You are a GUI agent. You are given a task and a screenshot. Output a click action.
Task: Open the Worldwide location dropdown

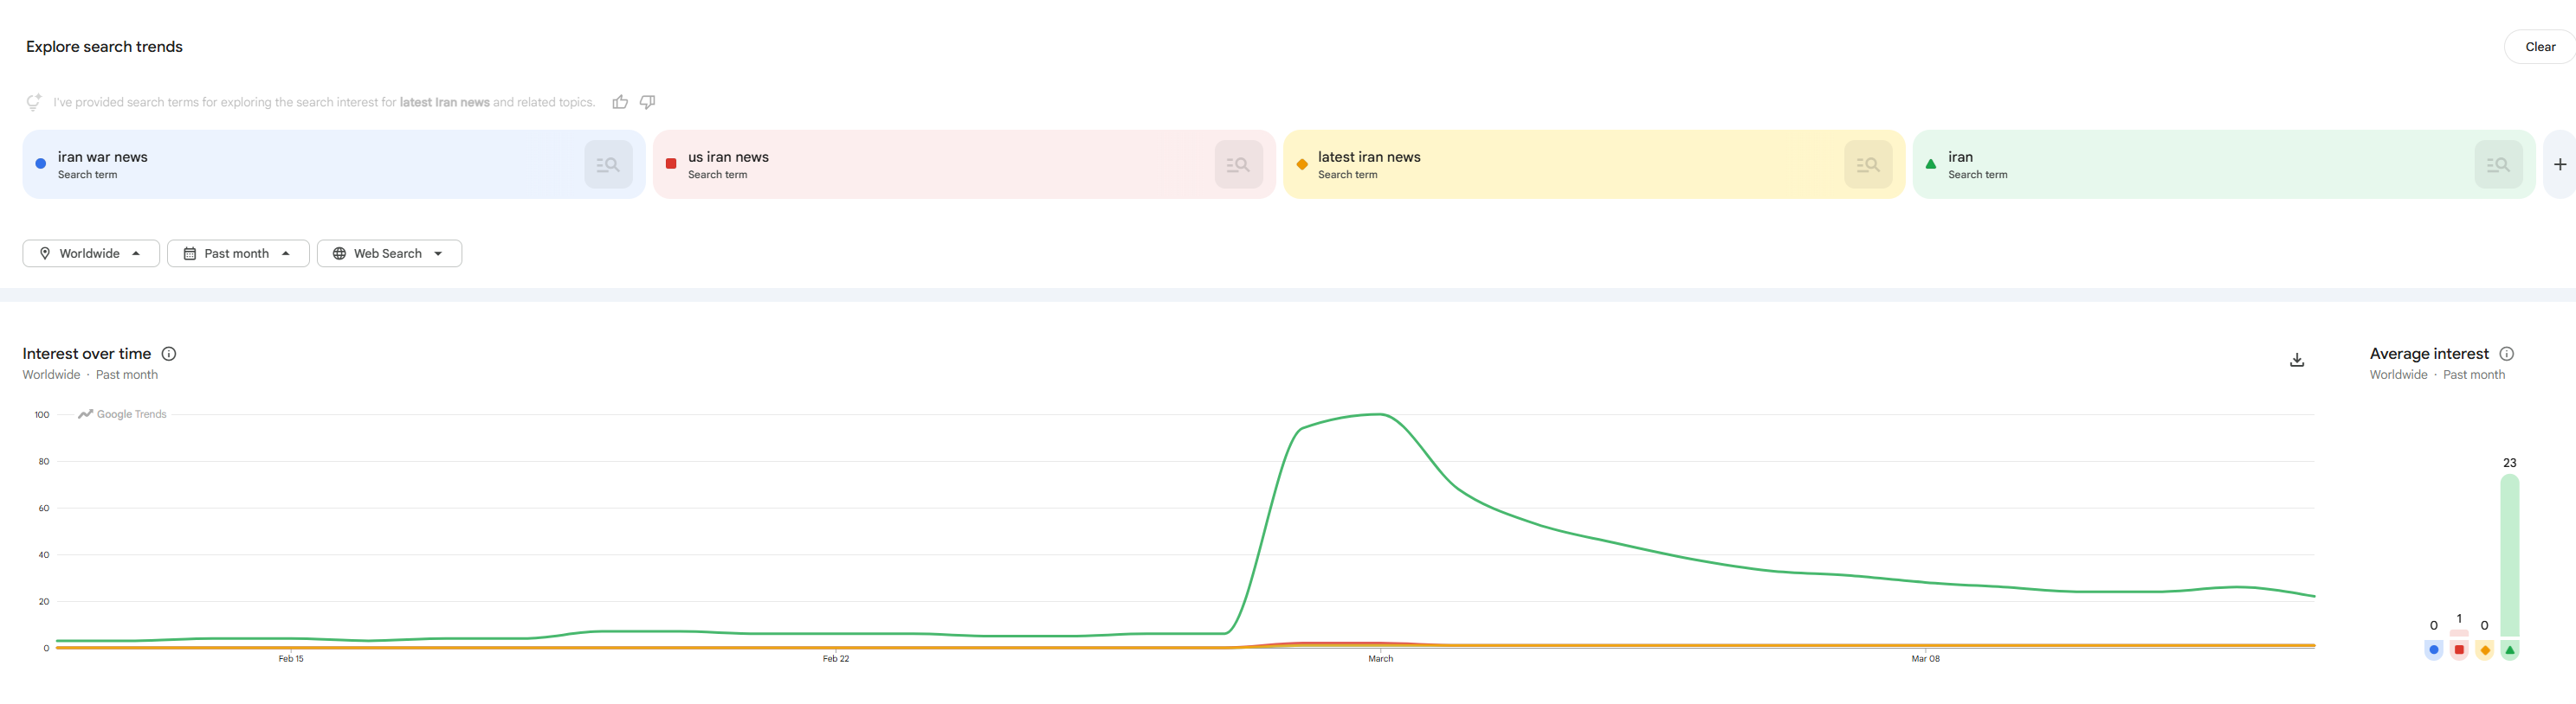click(x=91, y=253)
